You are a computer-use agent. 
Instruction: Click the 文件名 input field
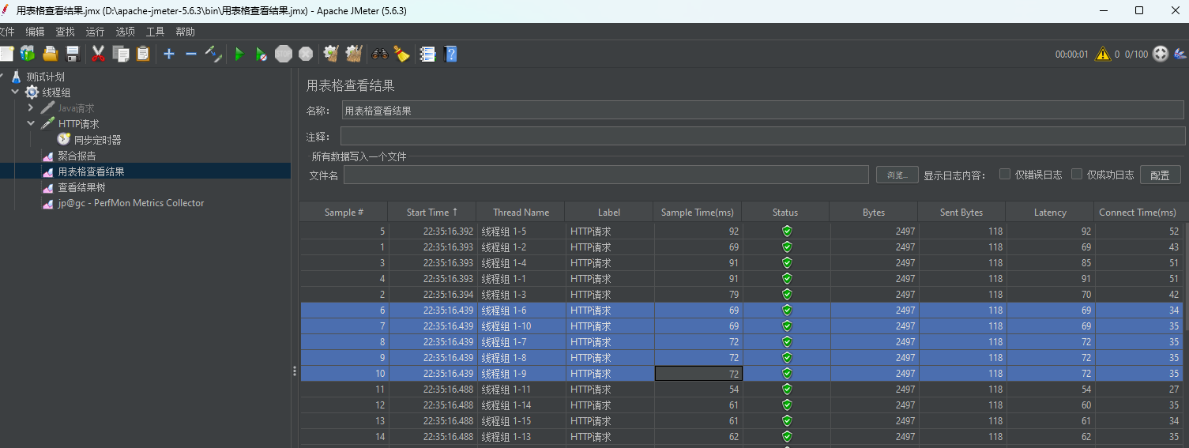click(x=606, y=175)
